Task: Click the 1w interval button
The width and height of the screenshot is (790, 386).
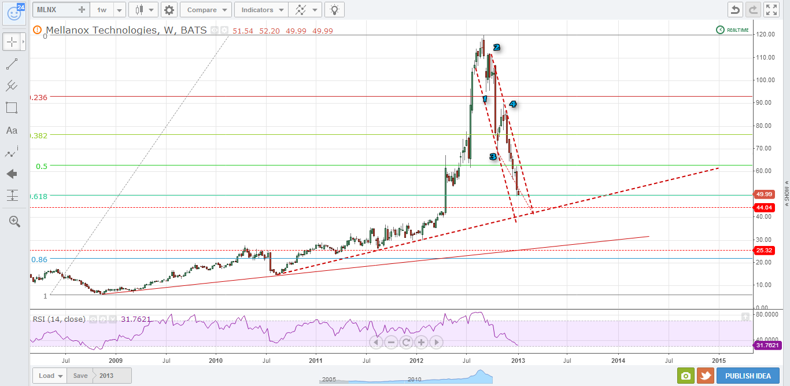Action: pyautogui.click(x=102, y=10)
